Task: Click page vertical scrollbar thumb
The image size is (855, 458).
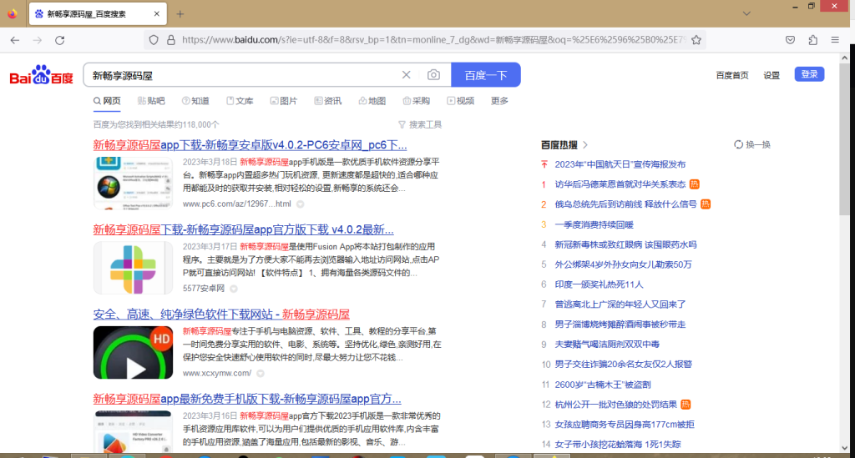Action: pyautogui.click(x=845, y=138)
